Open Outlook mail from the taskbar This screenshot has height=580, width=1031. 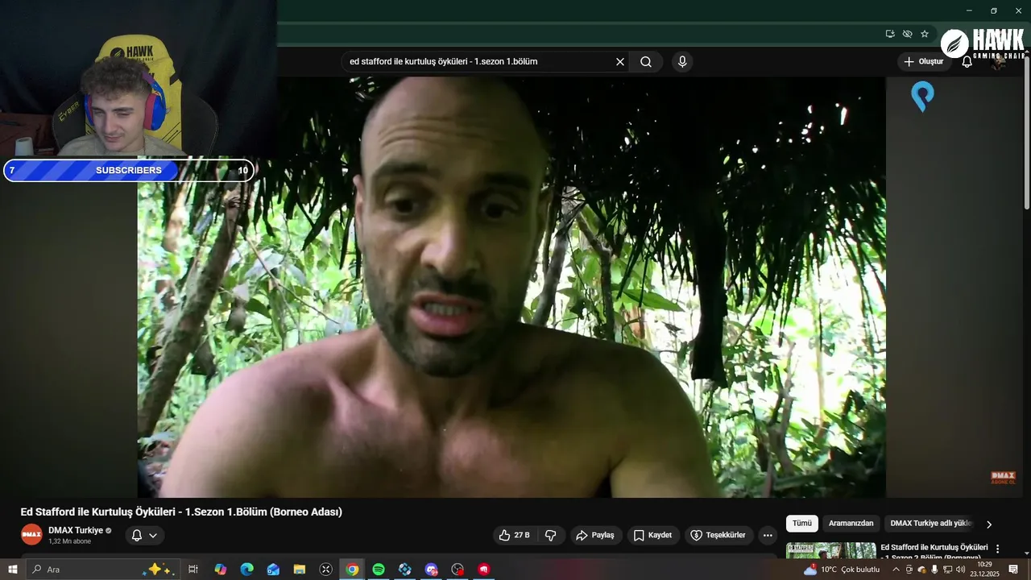(273, 570)
